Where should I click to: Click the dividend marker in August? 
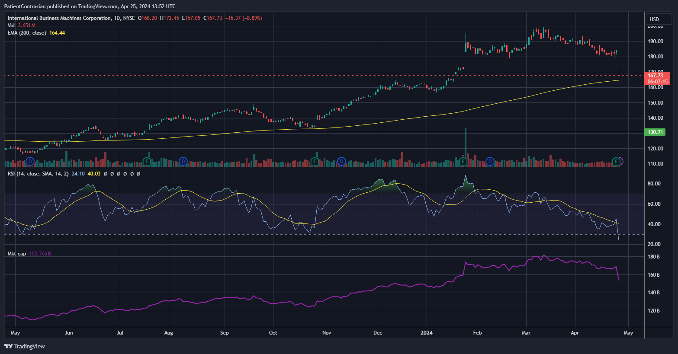coord(183,162)
